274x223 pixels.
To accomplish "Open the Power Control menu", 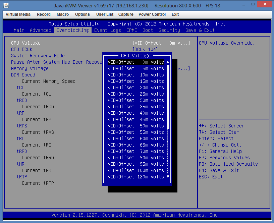I will 152,14.
